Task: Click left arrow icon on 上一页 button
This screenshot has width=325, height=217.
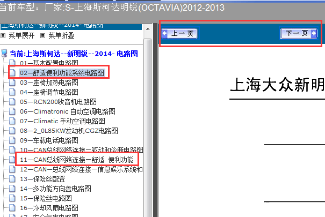Action: (165, 33)
